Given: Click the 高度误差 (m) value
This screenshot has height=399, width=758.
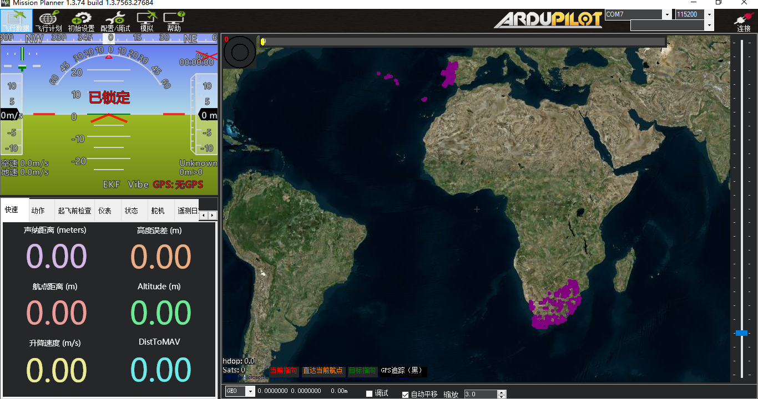Looking at the screenshot, I should click(x=160, y=257).
